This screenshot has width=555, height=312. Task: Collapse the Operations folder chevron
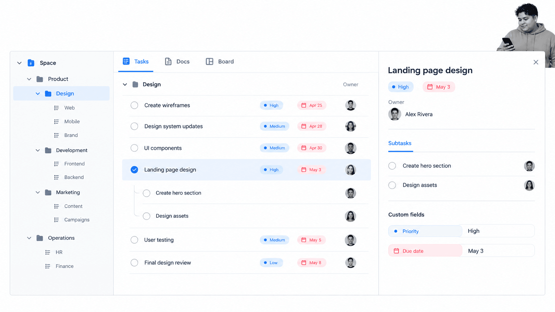[29, 238]
